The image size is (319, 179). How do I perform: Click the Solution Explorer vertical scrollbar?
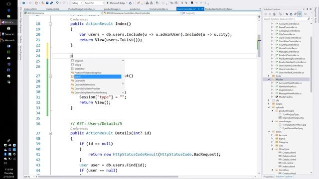311,64
